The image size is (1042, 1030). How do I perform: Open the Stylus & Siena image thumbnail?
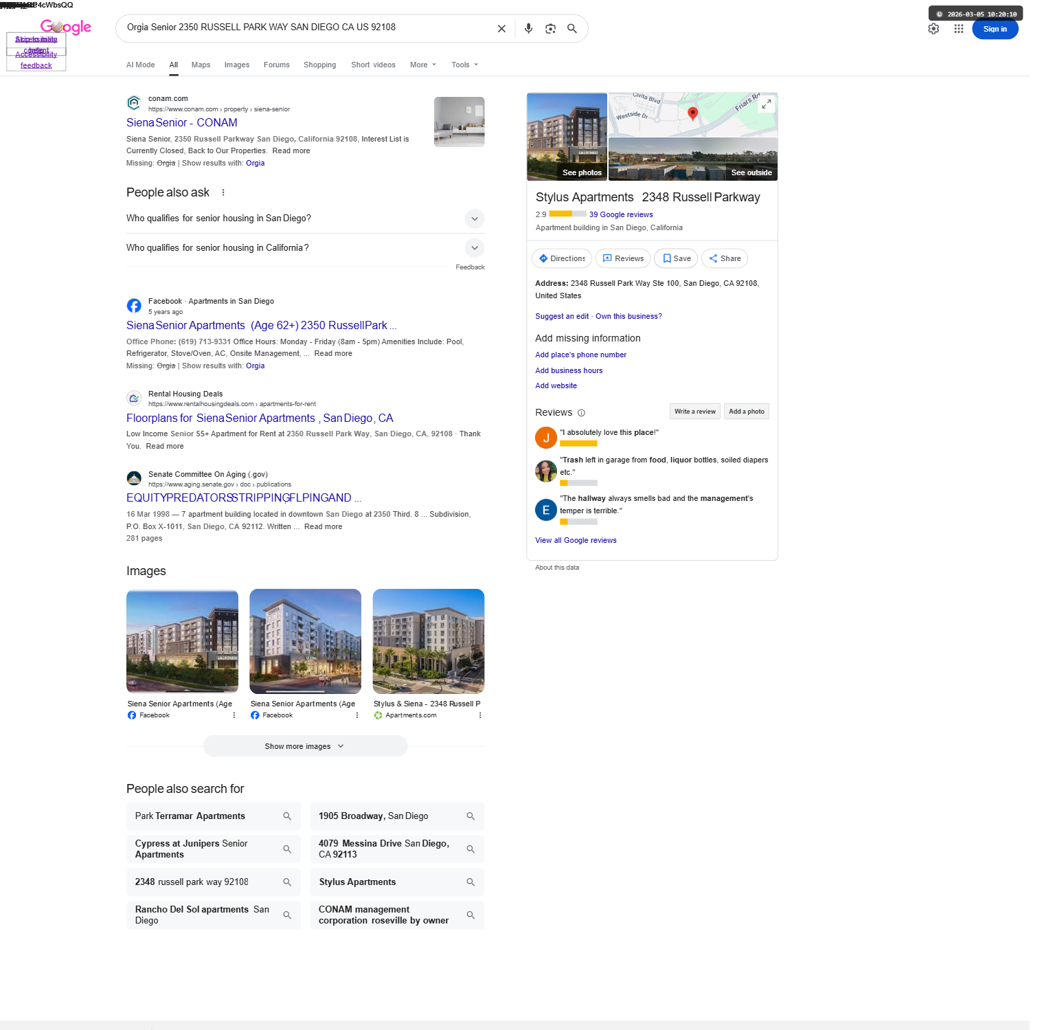429,641
